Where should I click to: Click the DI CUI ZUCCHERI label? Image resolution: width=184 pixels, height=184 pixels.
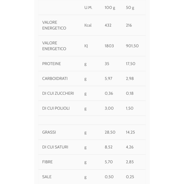(x=58, y=94)
